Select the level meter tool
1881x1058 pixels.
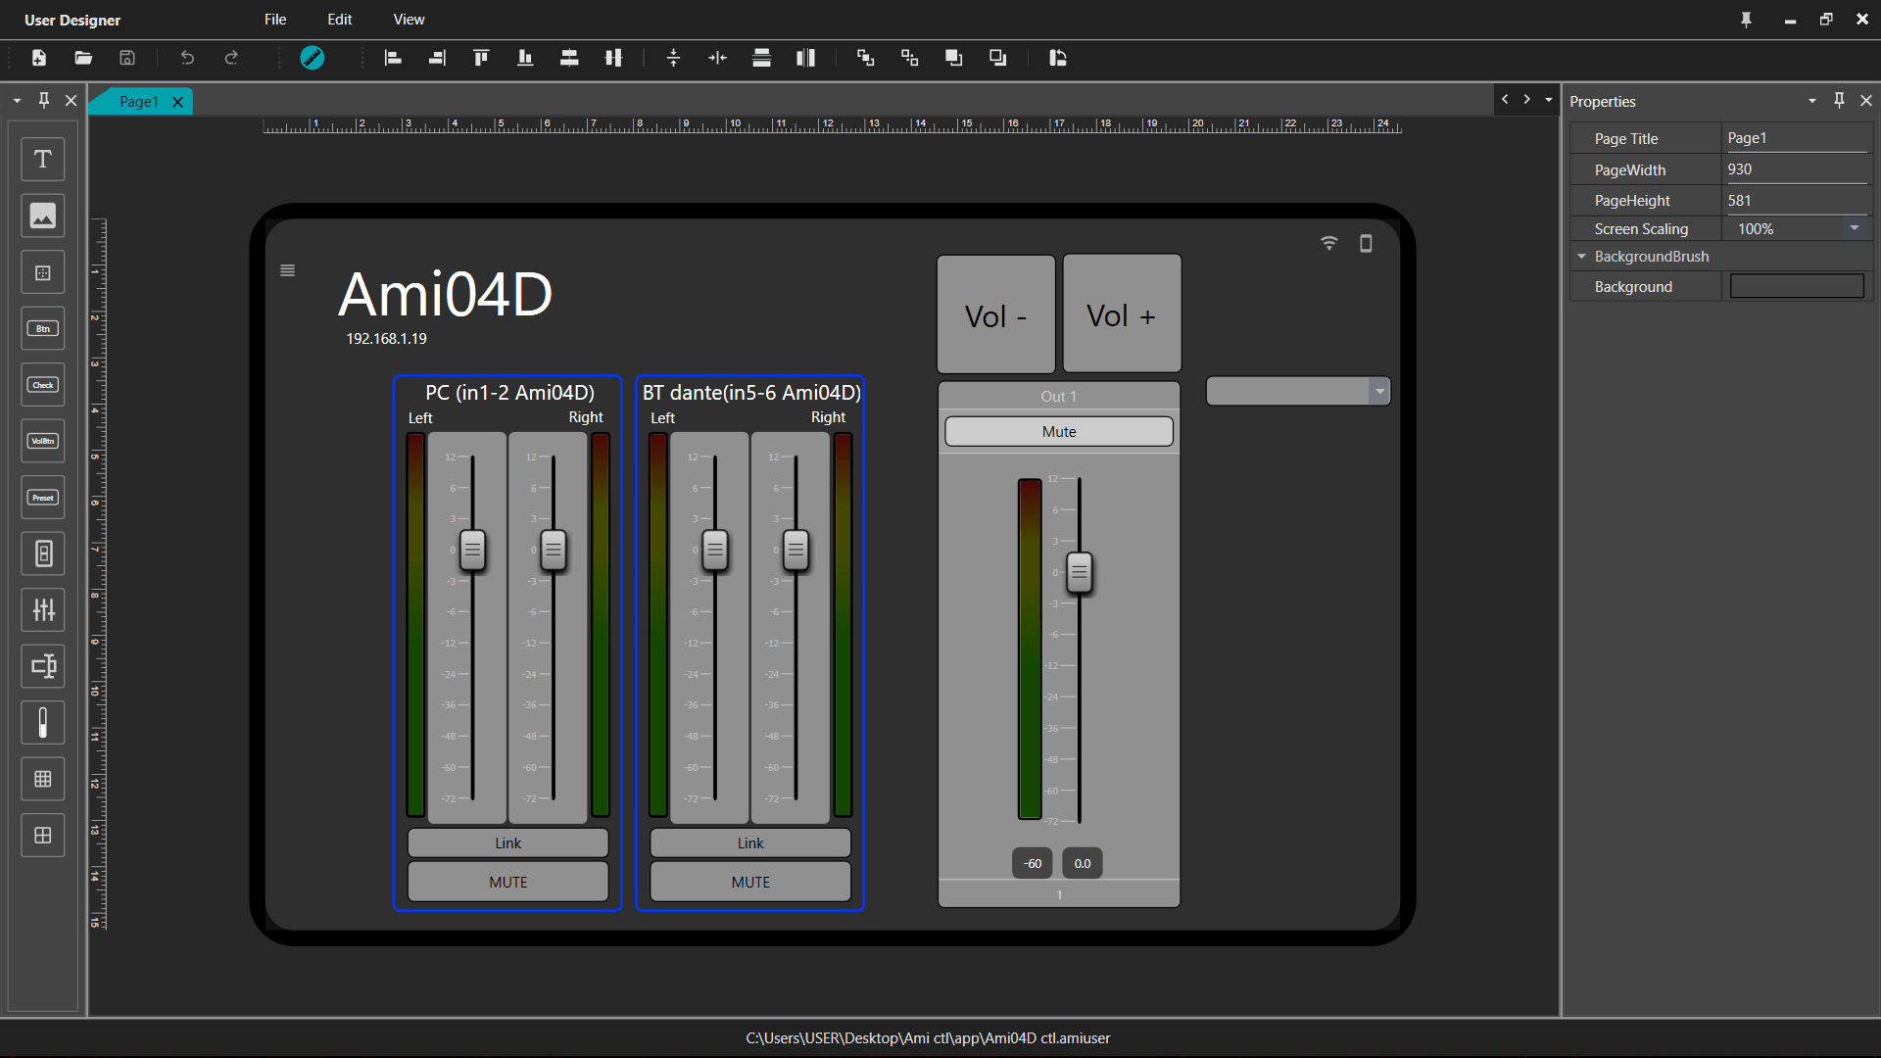(43, 723)
